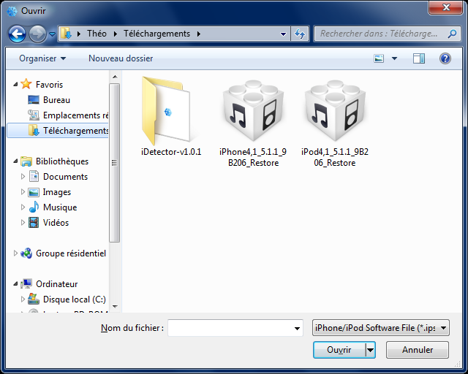Open the blue Help question mark
The image size is (468, 374).
(445, 58)
